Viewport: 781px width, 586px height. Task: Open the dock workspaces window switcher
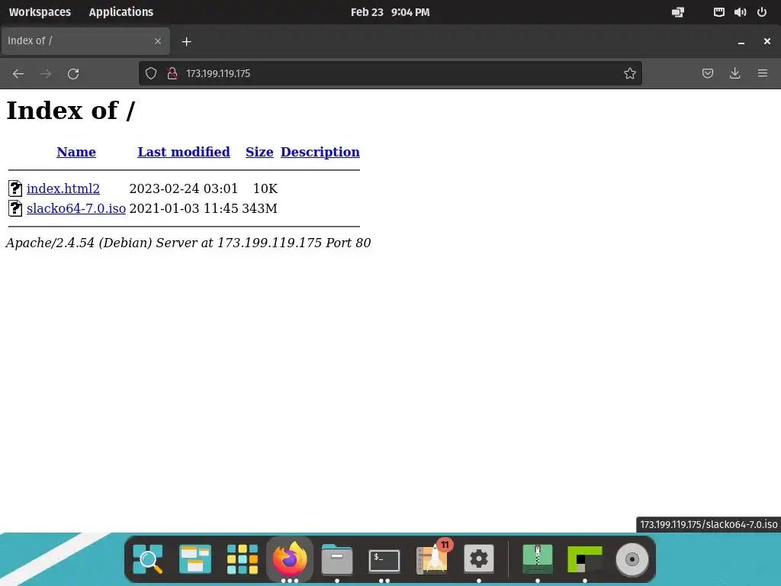(x=195, y=559)
